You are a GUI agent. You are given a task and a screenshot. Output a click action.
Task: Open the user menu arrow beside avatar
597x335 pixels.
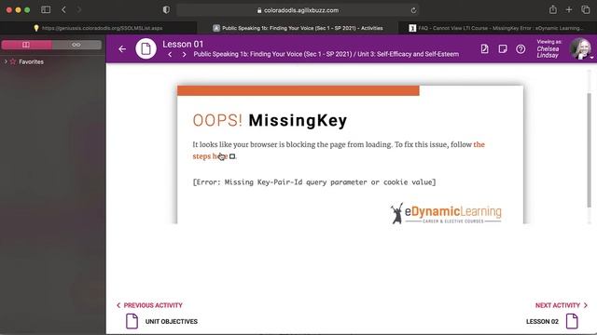point(592,58)
